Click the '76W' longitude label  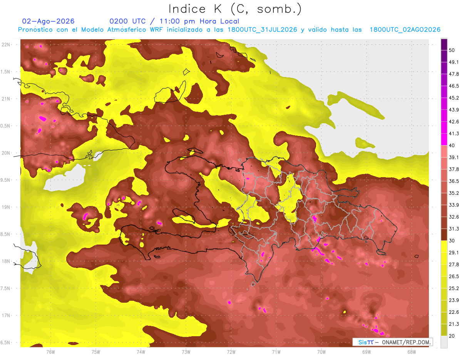coord(50,352)
